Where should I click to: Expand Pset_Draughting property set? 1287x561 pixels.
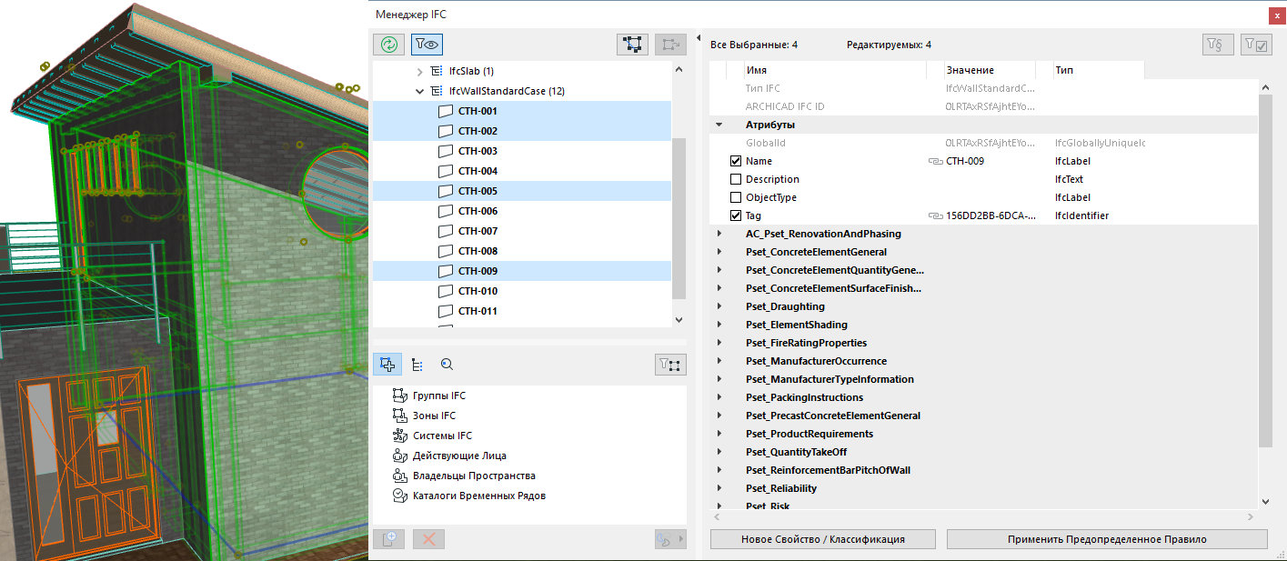(x=719, y=306)
